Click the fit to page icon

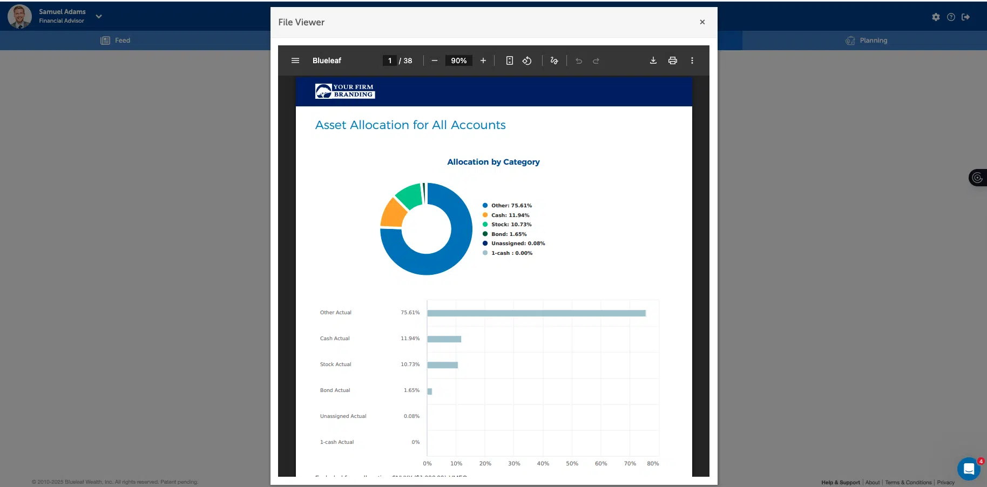click(509, 60)
